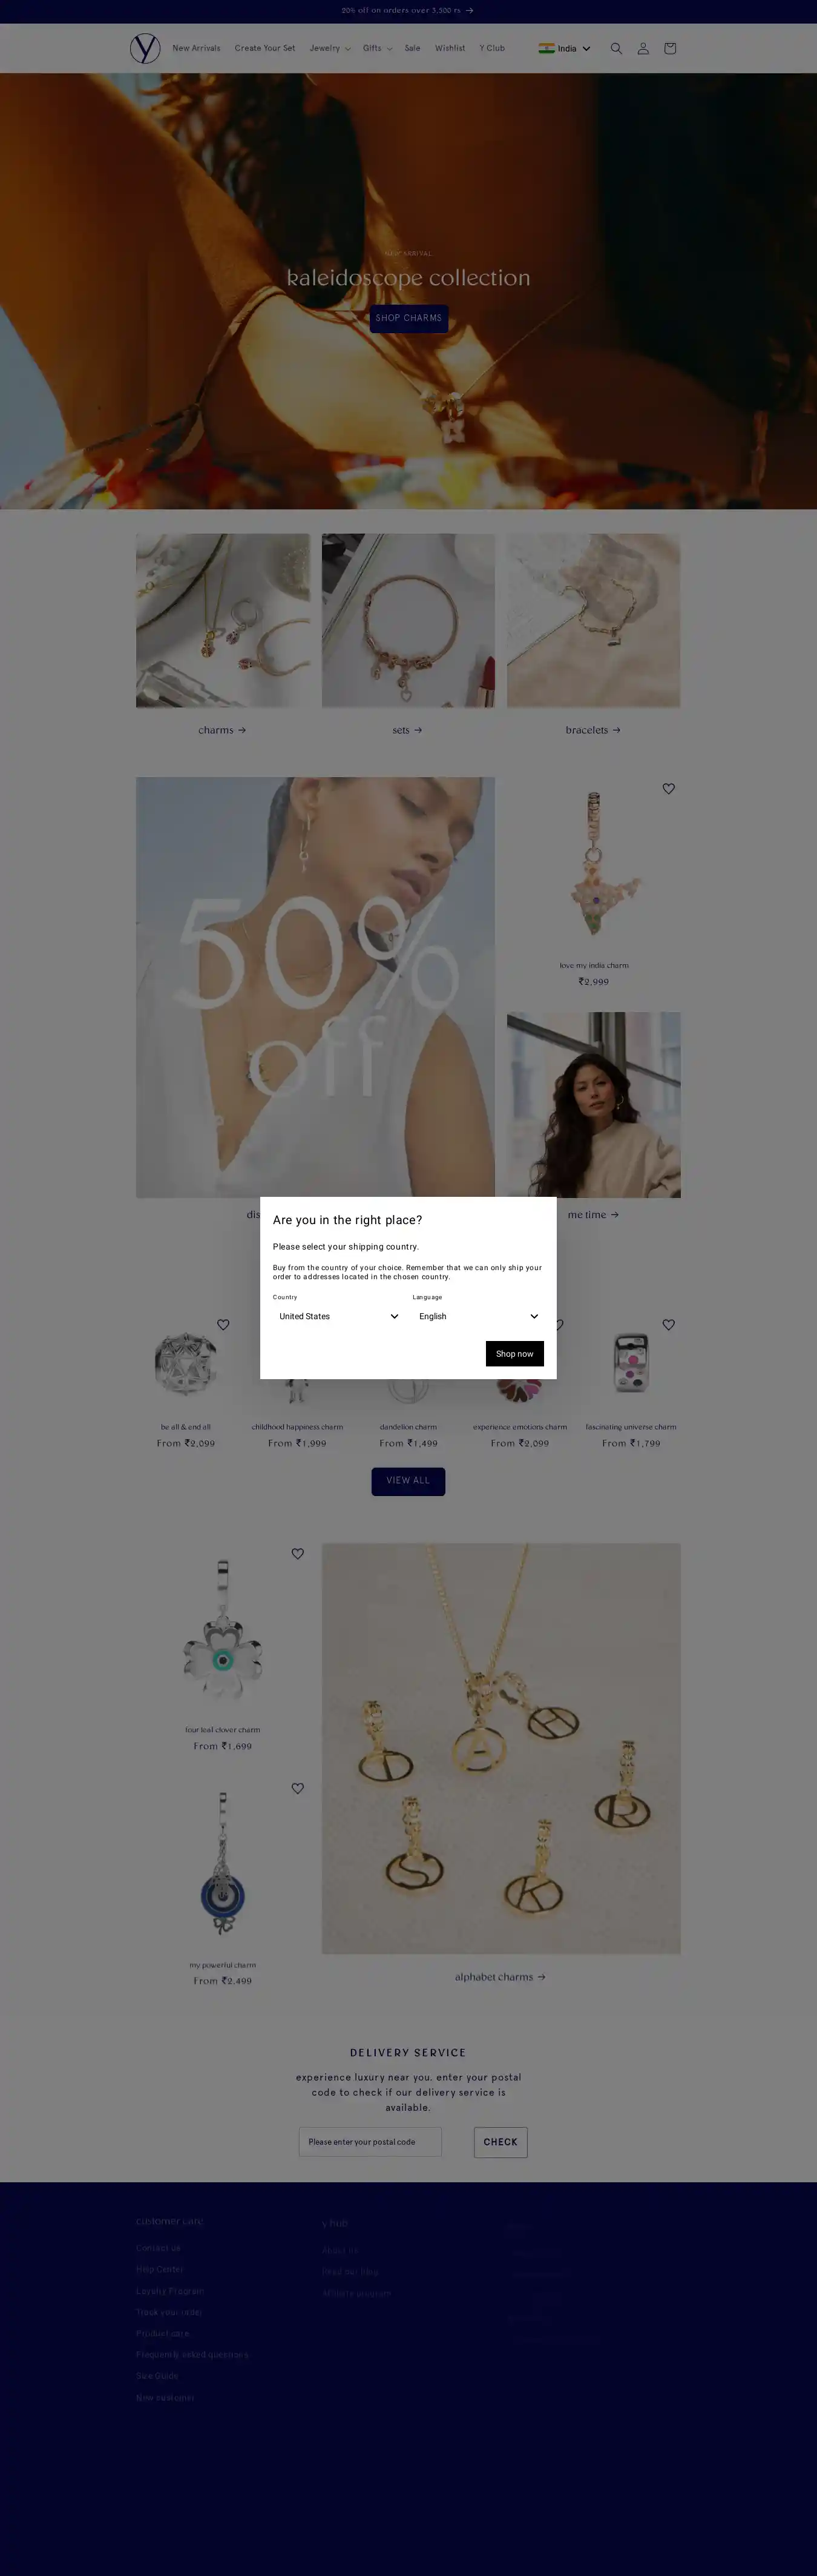The width and height of the screenshot is (817, 2576).
Task: Open the Language dropdown showing English
Action: click(x=477, y=1316)
